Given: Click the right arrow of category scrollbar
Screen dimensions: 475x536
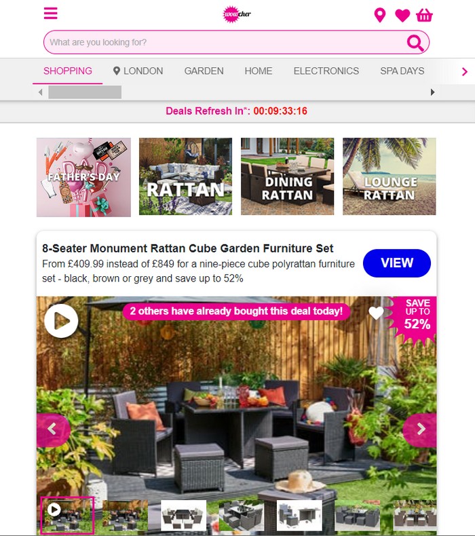Looking at the screenshot, I should click(433, 92).
